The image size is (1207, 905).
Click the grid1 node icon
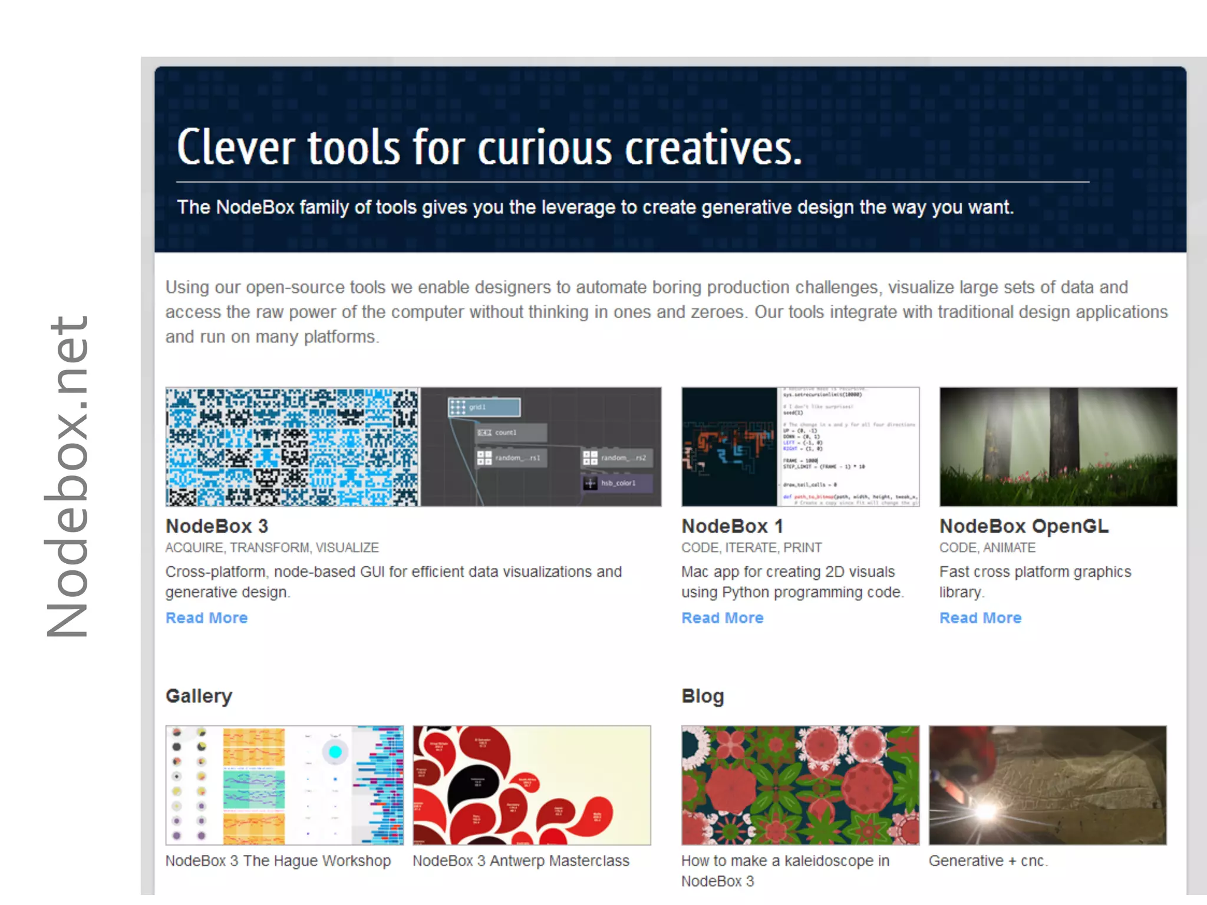pyautogui.click(x=458, y=407)
